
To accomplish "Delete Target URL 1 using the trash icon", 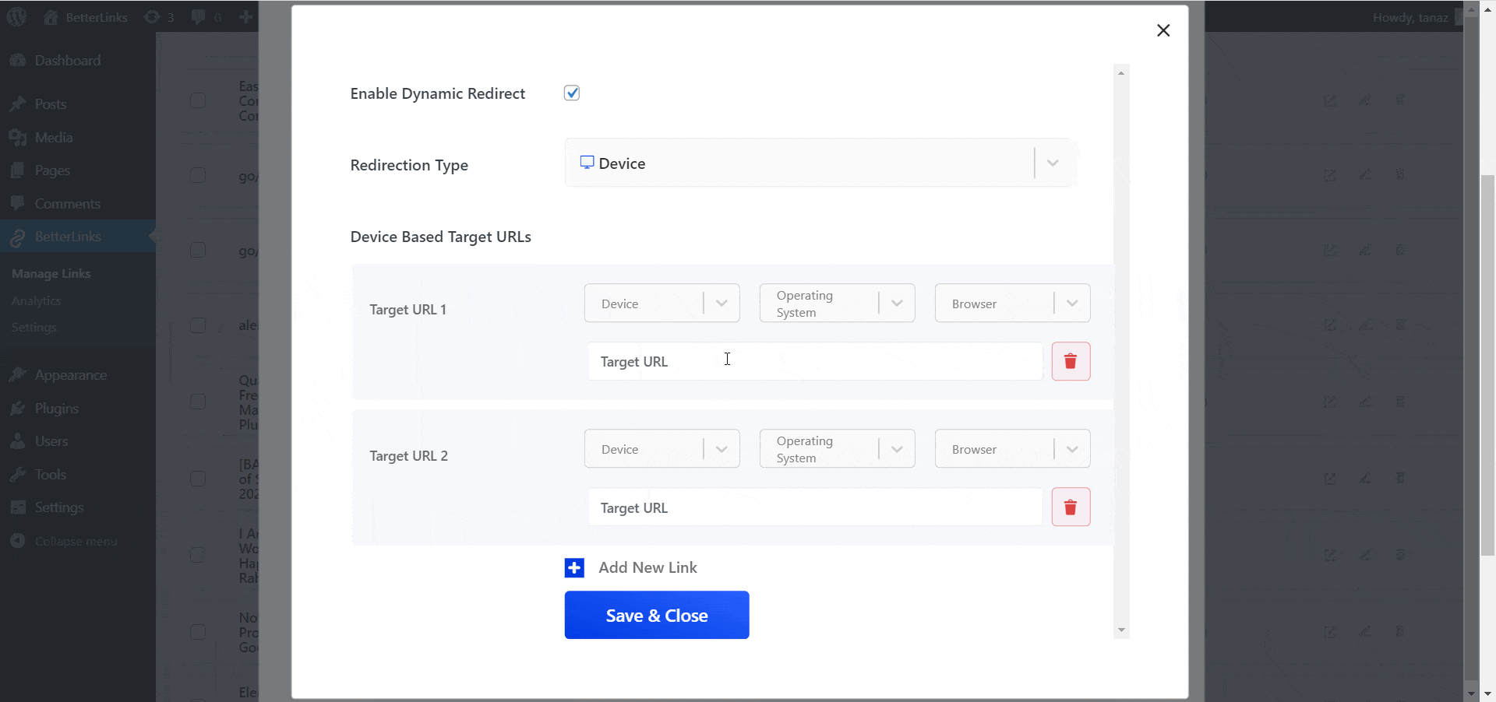I will [1071, 361].
